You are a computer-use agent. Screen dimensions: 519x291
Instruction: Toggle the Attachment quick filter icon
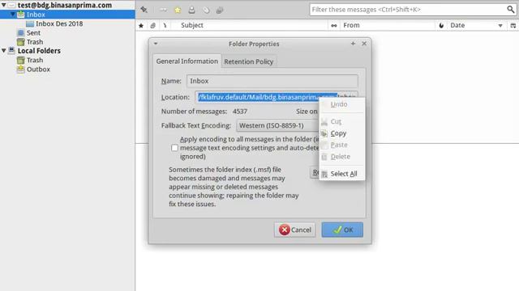(220, 10)
